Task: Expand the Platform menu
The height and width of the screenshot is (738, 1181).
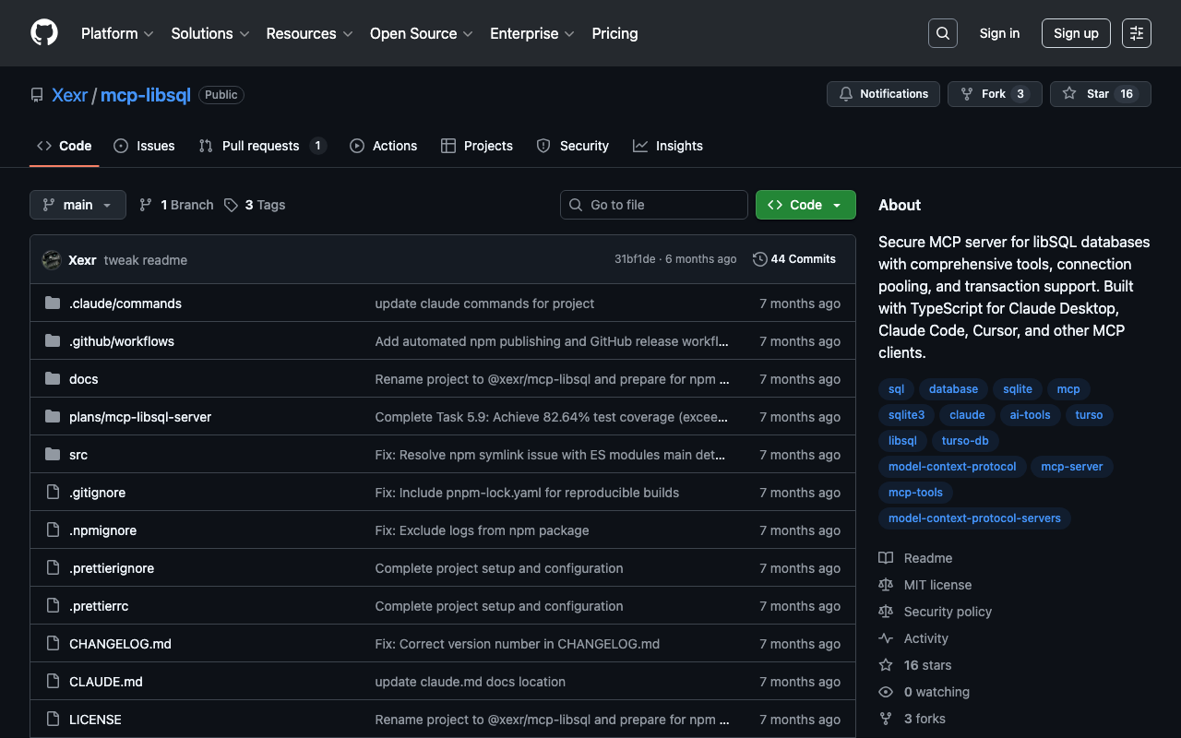Action: pyautogui.click(x=117, y=33)
